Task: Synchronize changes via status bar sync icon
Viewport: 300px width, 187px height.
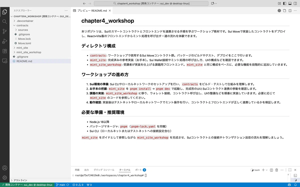Action: (68, 185)
